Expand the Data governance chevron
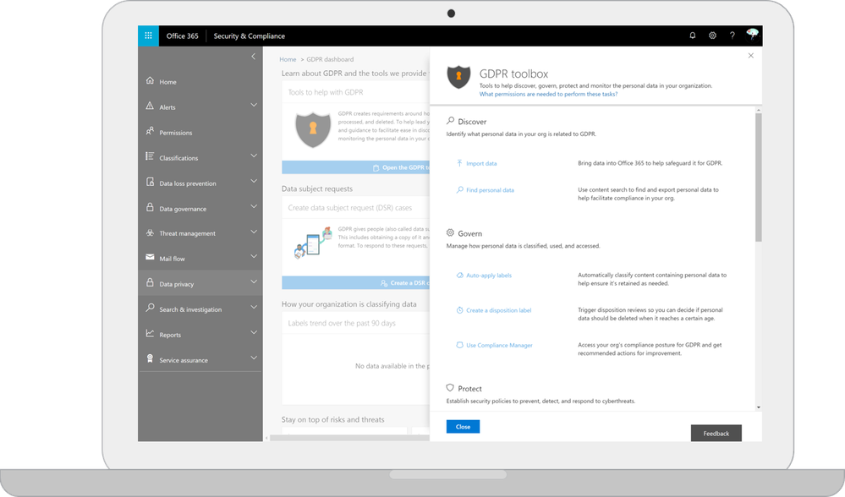845x497 pixels. (x=253, y=206)
